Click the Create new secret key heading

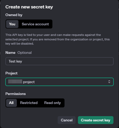tap(29, 7)
